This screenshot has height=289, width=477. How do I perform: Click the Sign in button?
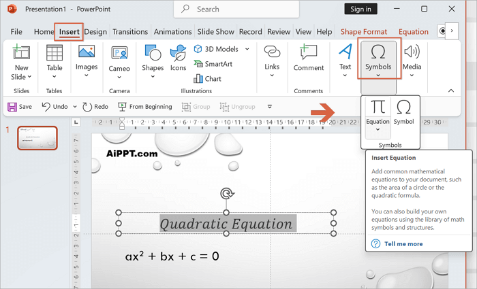(360, 9)
